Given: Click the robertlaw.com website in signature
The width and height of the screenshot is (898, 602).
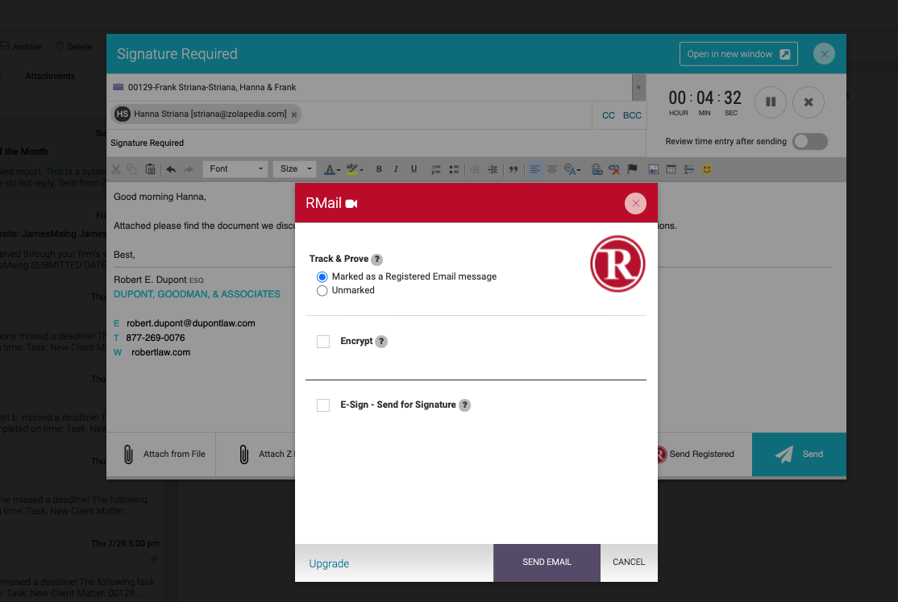Looking at the screenshot, I should coord(161,353).
